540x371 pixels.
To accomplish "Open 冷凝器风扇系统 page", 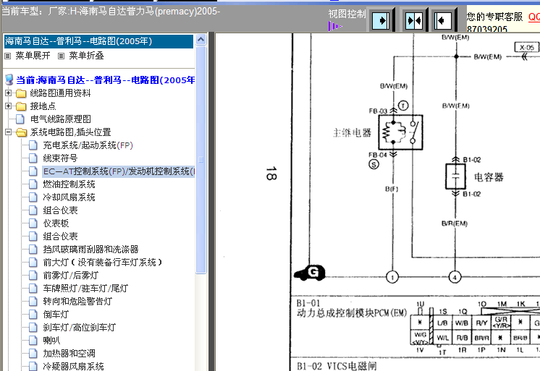I will (73, 367).
